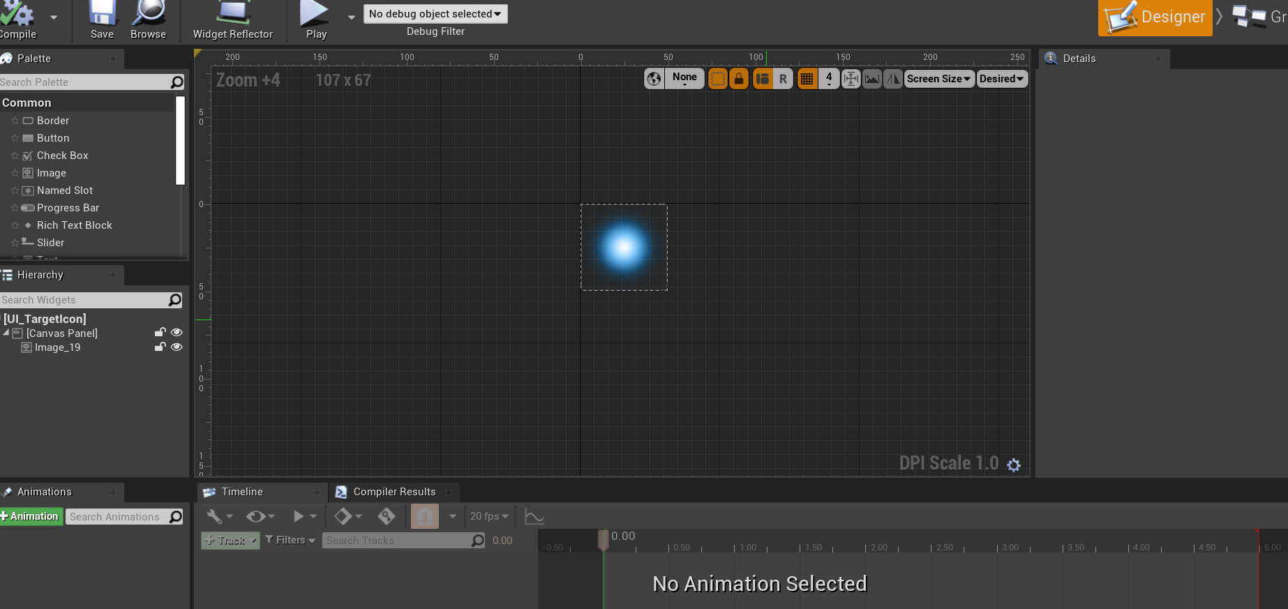Click the zoom to fit icon
Image resolution: width=1288 pixels, height=609 pixels.
pyautogui.click(x=851, y=79)
